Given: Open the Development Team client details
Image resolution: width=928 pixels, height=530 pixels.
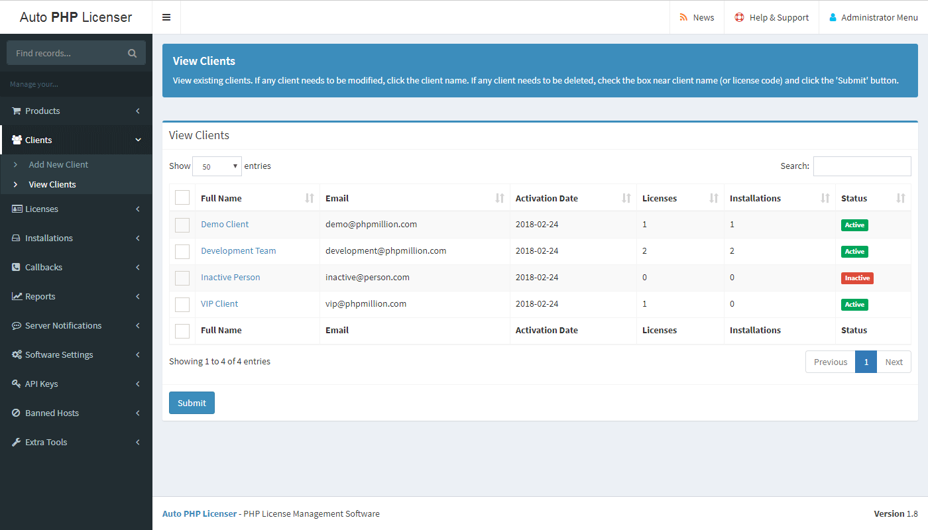Looking at the screenshot, I should [238, 250].
